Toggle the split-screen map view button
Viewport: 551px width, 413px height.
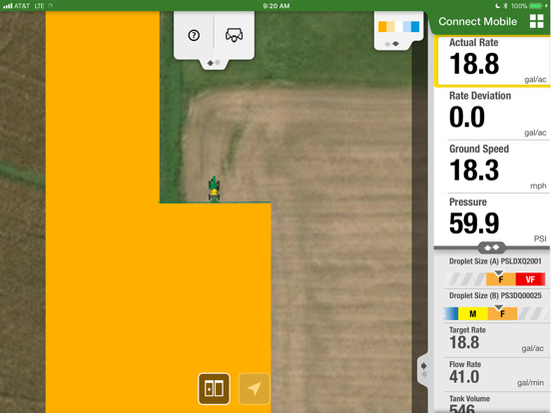(214, 389)
